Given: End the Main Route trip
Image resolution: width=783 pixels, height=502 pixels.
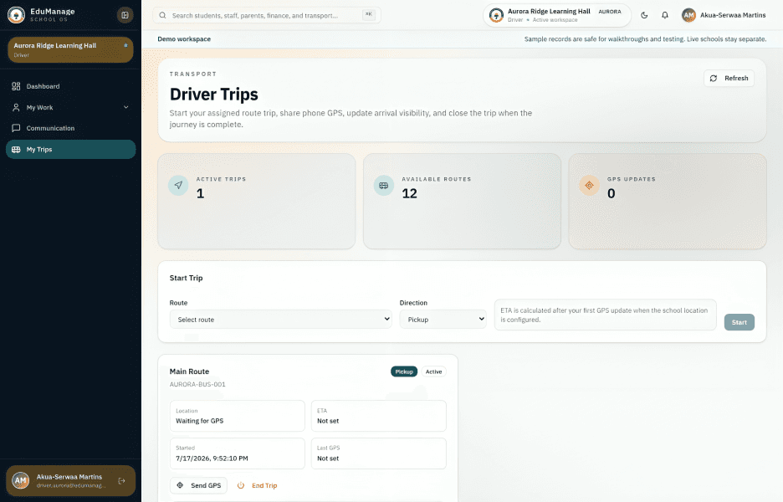Looking at the screenshot, I should (x=258, y=485).
